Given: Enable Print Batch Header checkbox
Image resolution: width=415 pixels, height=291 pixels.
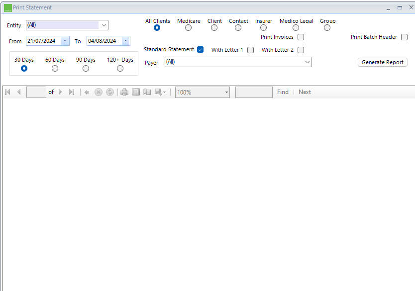Looking at the screenshot, I should (x=404, y=37).
